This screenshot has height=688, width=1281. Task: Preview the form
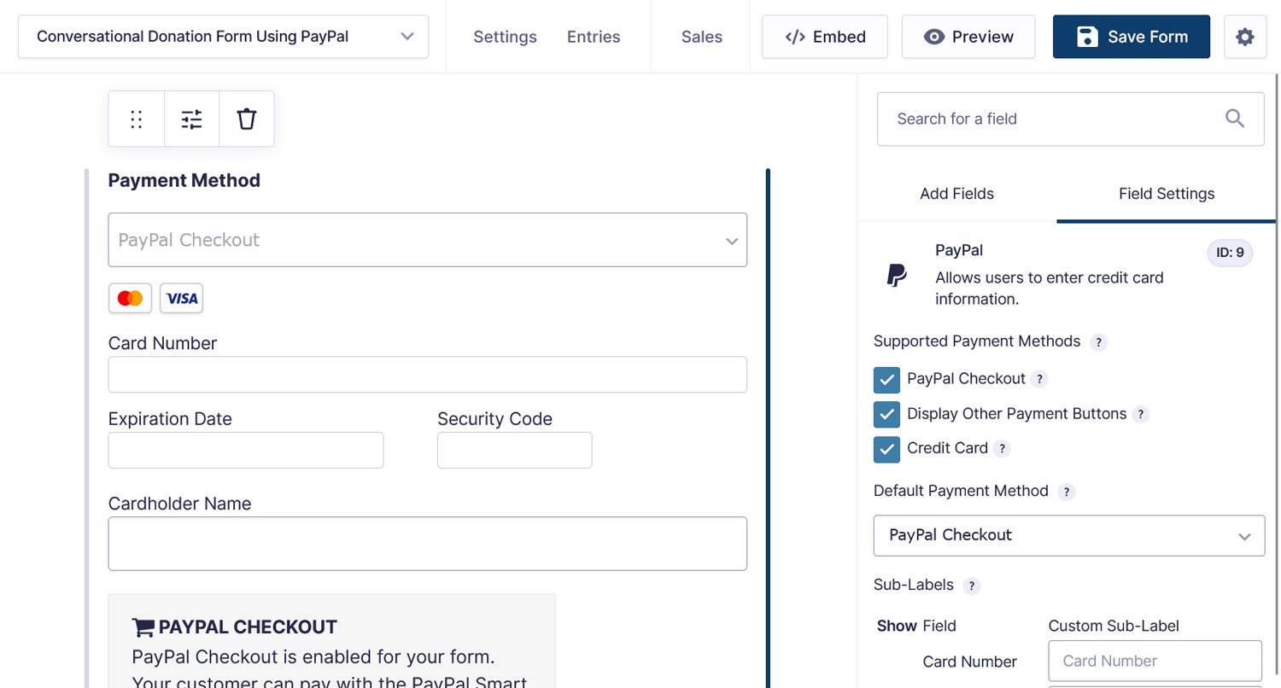coord(968,37)
